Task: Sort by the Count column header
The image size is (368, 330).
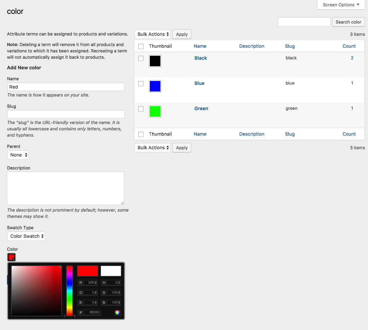Action: coord(349,46)
